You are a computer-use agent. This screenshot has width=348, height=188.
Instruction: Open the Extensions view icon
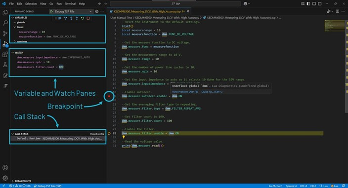[5, 54]
